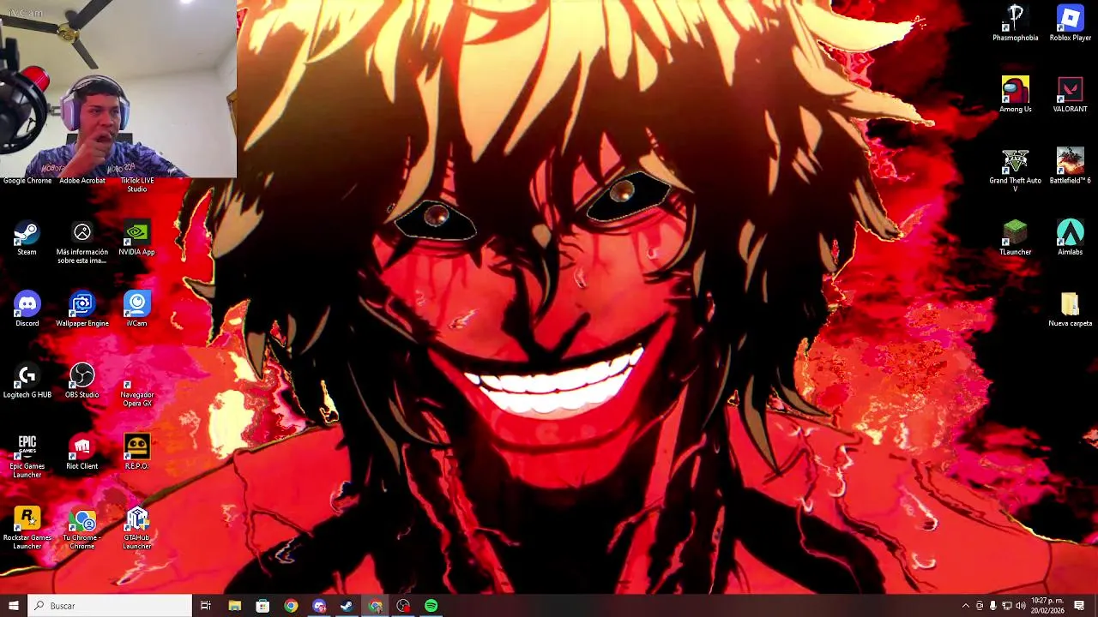
Task: Select the iVCam desktop icon
Action: [136, 309]
